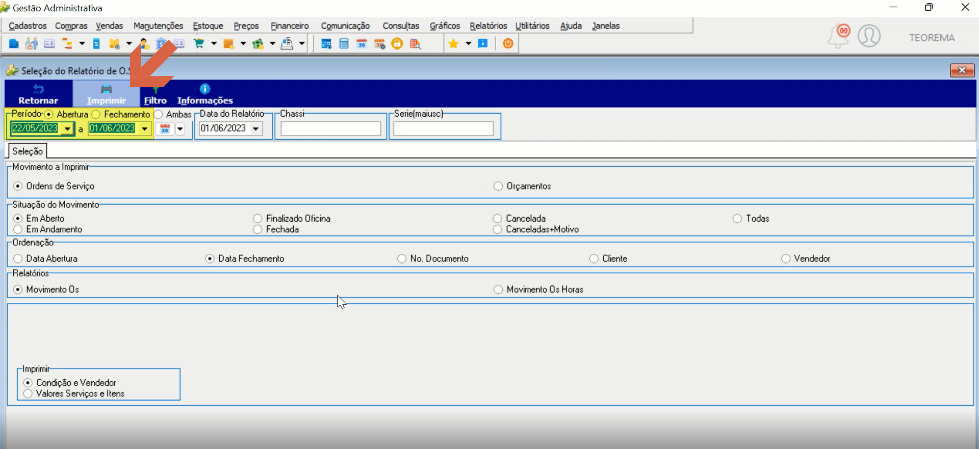Click the shopping cart toolbar icon
The image size is (979, 449).
(199, 44)
